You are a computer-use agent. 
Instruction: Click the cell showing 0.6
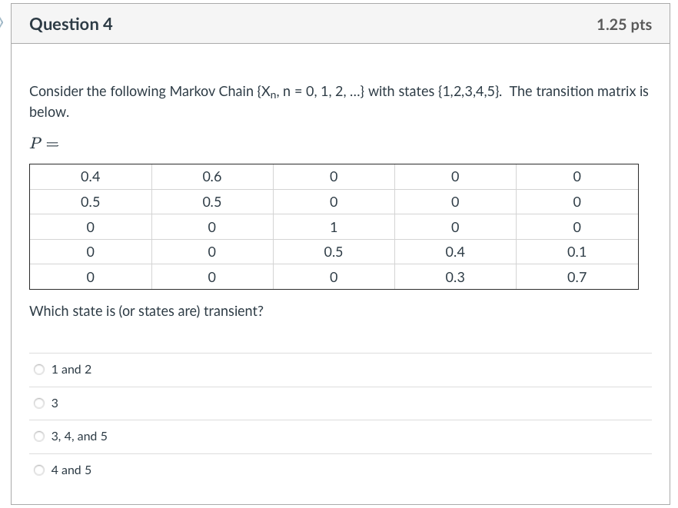[211, 176]
